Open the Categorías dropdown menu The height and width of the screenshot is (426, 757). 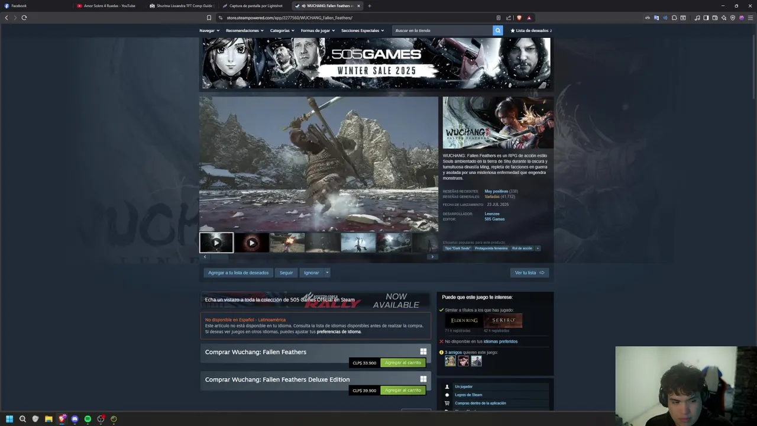coord(282,30)
